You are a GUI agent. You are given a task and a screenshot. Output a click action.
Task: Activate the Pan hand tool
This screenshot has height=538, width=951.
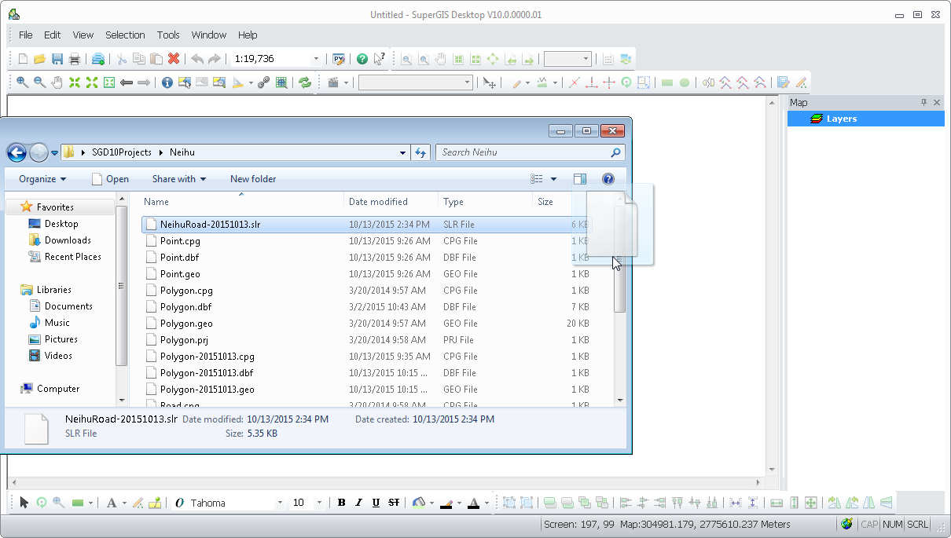coord(57,82)
